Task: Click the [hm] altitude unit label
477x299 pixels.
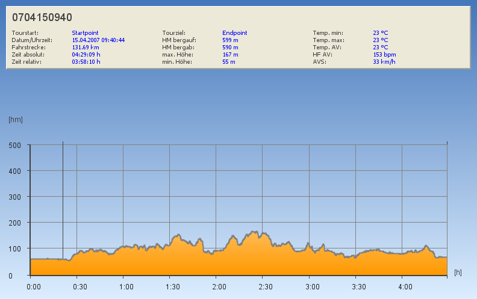Action: click(15, 120)
